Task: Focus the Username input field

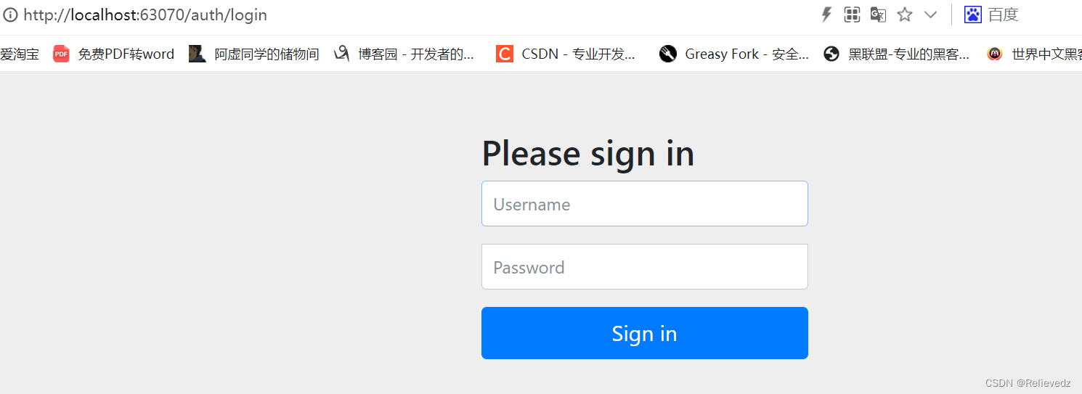Action: click(x=645, y=204)
